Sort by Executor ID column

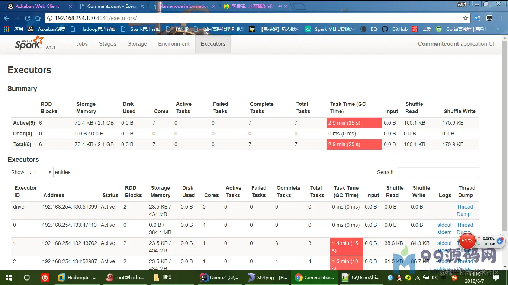click(26, 191)
